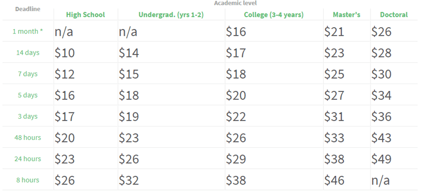
Task: Click the Master's column header
Action: tap(347, 15)
